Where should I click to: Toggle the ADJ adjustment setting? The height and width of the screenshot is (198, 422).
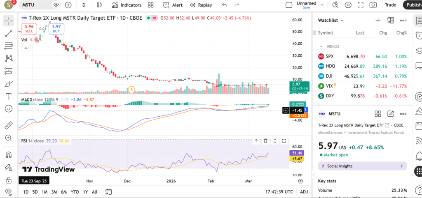[x=304, y=192]
